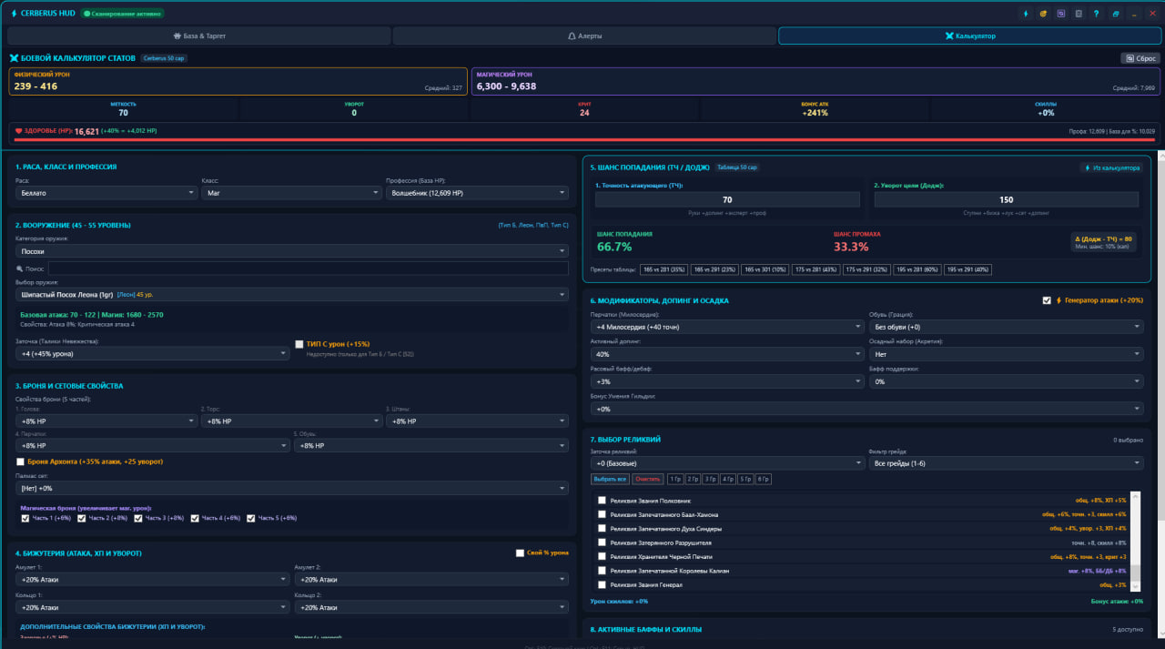Toggle the ТИП С урон (+15%) checkbox
The width and height of the screenshot is (1165, 649).
[299, 344]
